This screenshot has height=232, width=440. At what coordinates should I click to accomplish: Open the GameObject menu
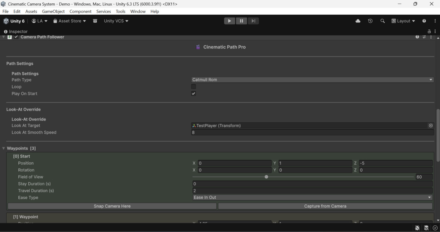click(54, 11)
